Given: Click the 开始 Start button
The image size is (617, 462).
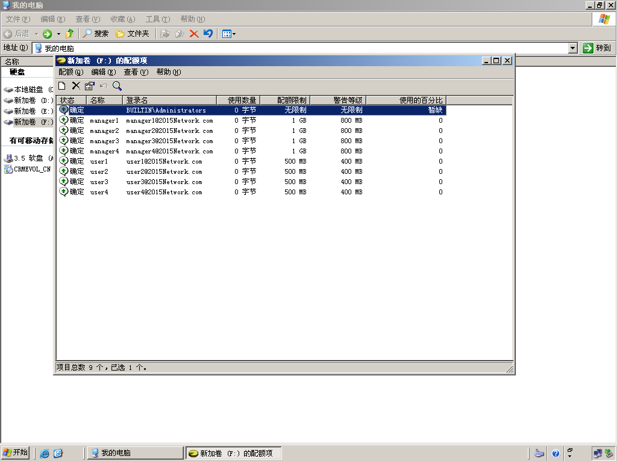Looking at the screenshot, I should (15, 453).
